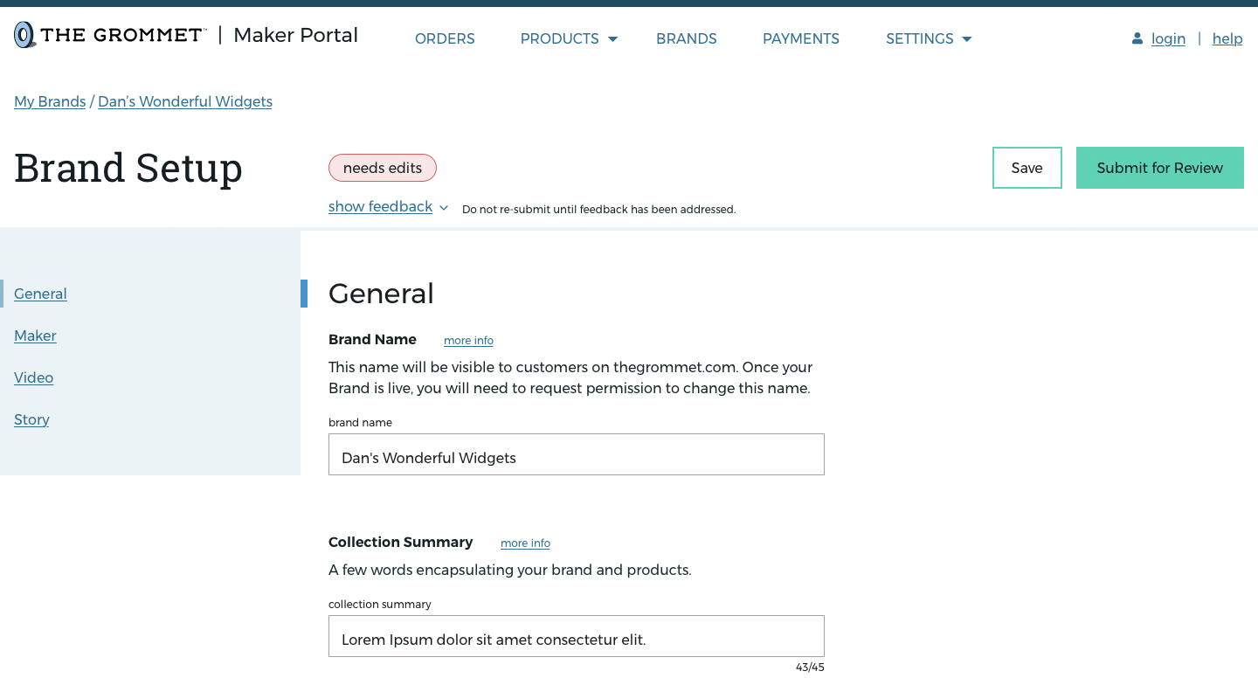The width and height of the screenshot is (1258, 692).
Task: Click the login link
Action: (1168, 38)
